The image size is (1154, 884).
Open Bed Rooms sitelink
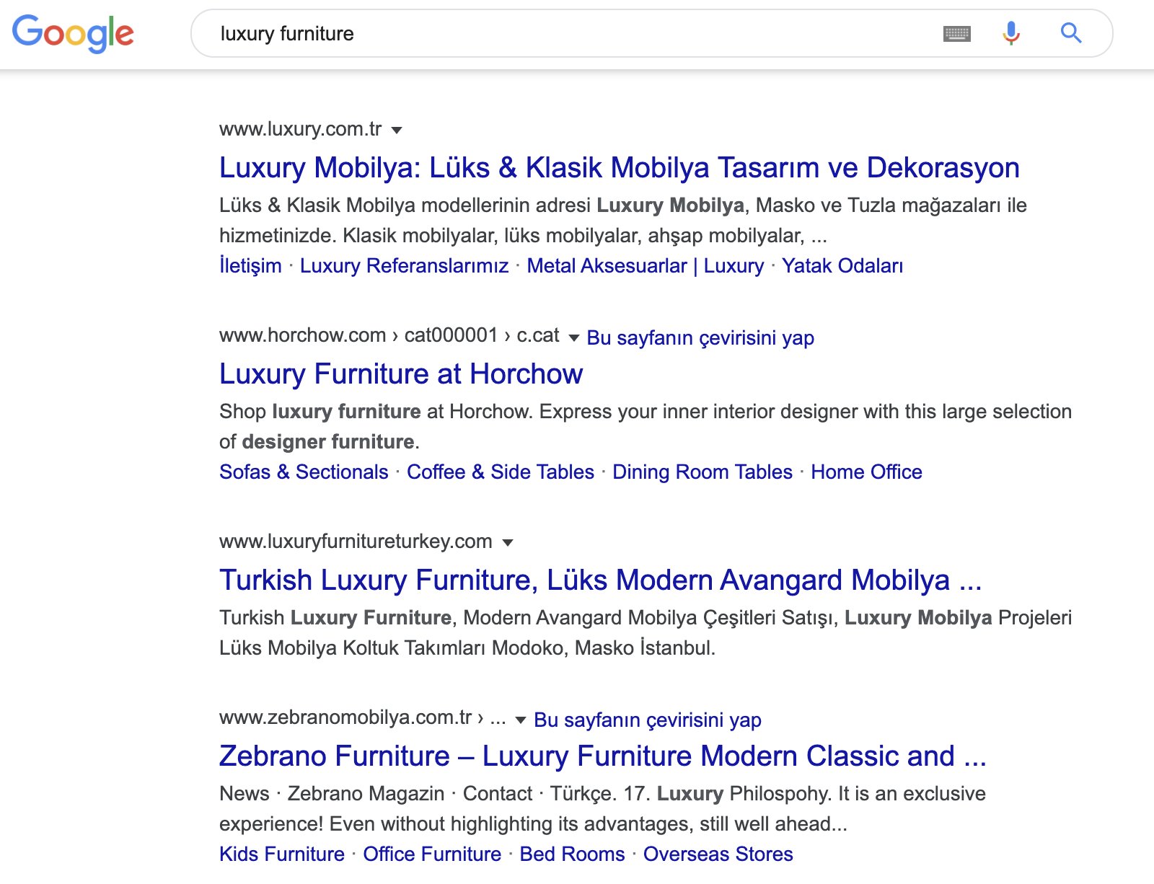(x=572, y=854)
